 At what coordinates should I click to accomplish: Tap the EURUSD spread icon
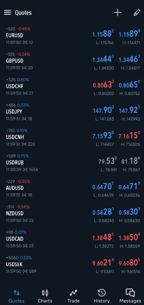[25, 42]
